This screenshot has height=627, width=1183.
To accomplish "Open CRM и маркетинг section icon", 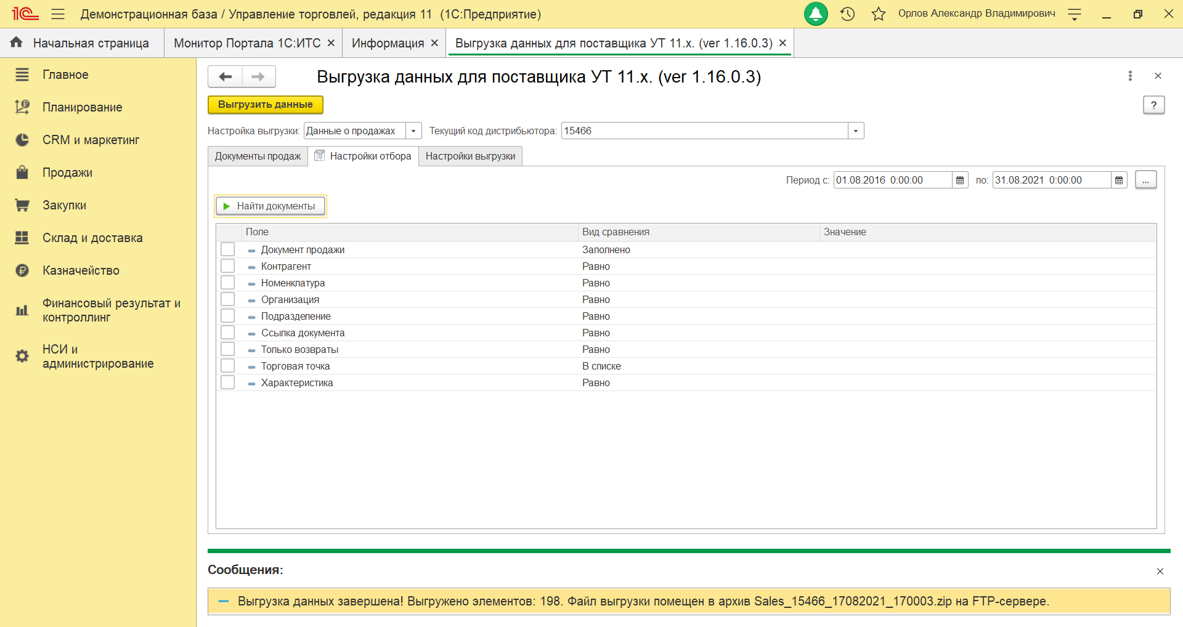I will (x=22, y=140).
